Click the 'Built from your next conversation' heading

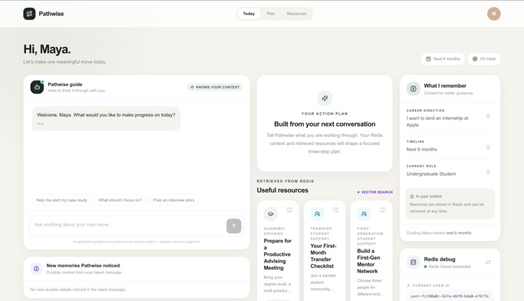click(x=324, y=124)
